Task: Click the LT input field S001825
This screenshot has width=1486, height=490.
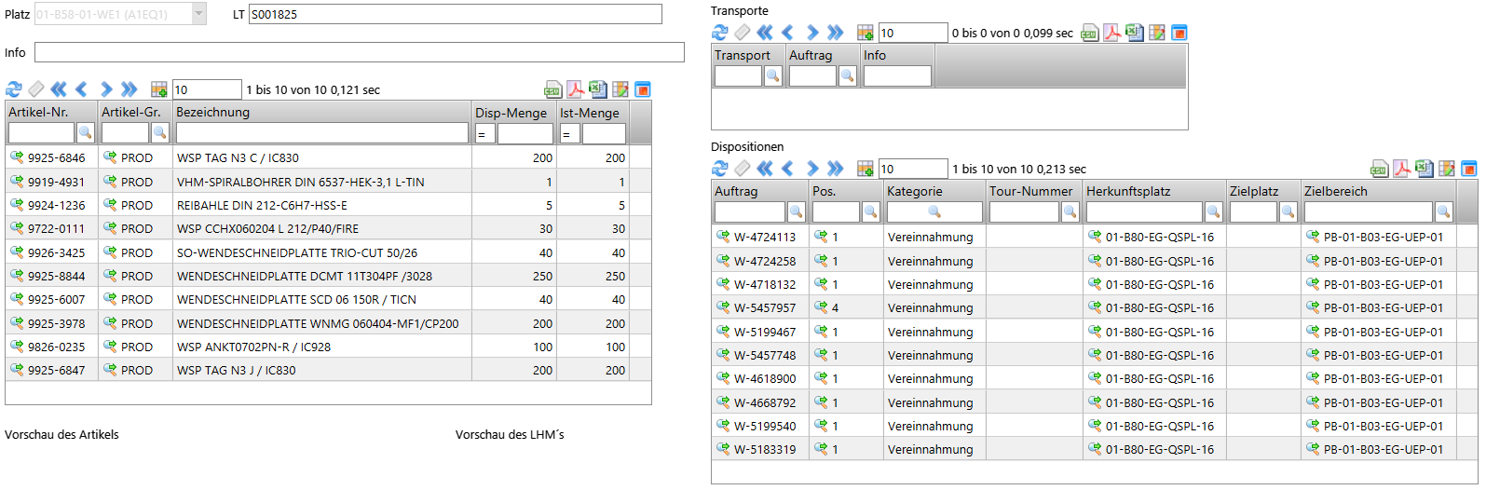Action: click(x=455, y=14)
